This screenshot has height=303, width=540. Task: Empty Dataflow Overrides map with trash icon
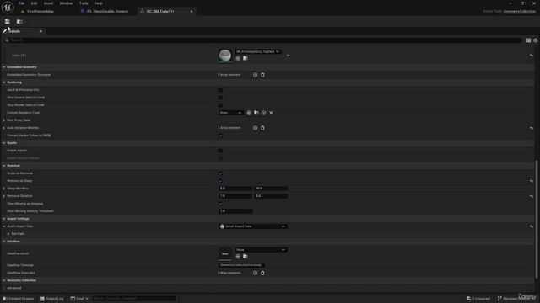coord(262,273)
